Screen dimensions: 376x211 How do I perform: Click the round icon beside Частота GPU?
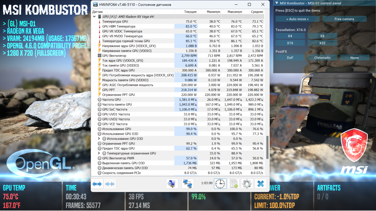pyautogui.click(x=99, y=100)
